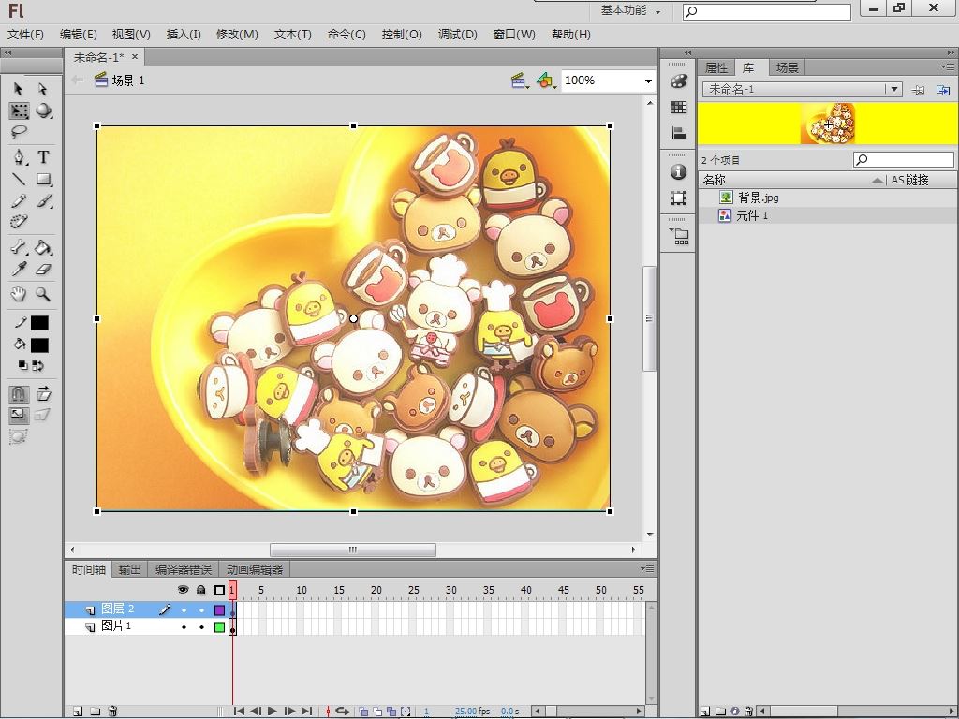Open the timeline panel options menu
This screenshot has height=719, width=959.
647,568
